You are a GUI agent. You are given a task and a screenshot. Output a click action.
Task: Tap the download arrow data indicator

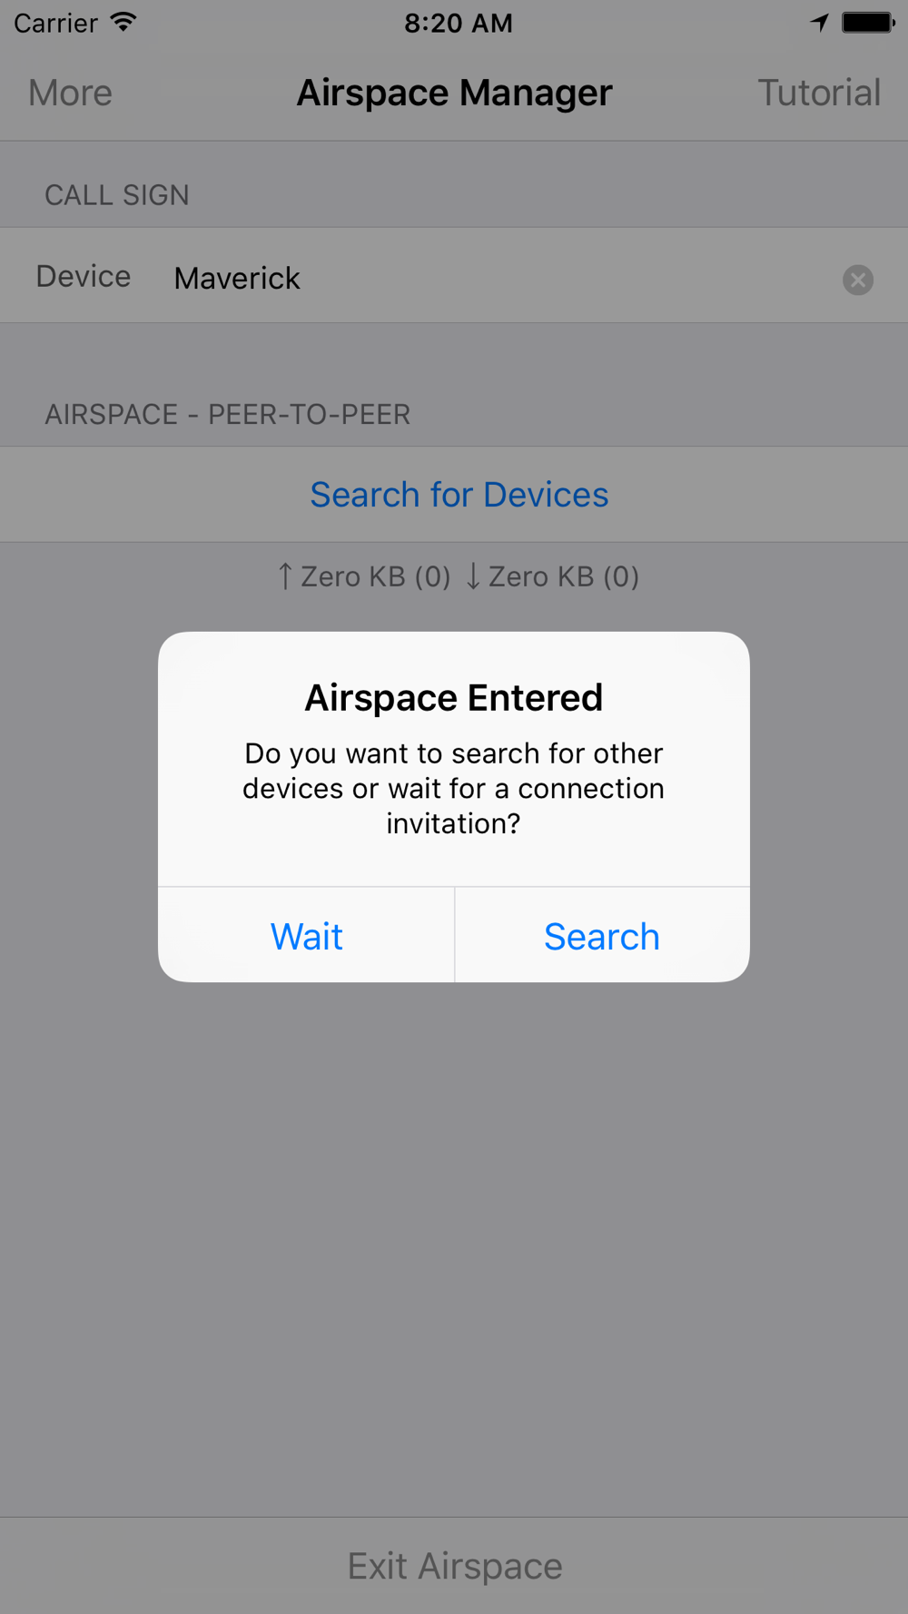(x=472, y=576)
